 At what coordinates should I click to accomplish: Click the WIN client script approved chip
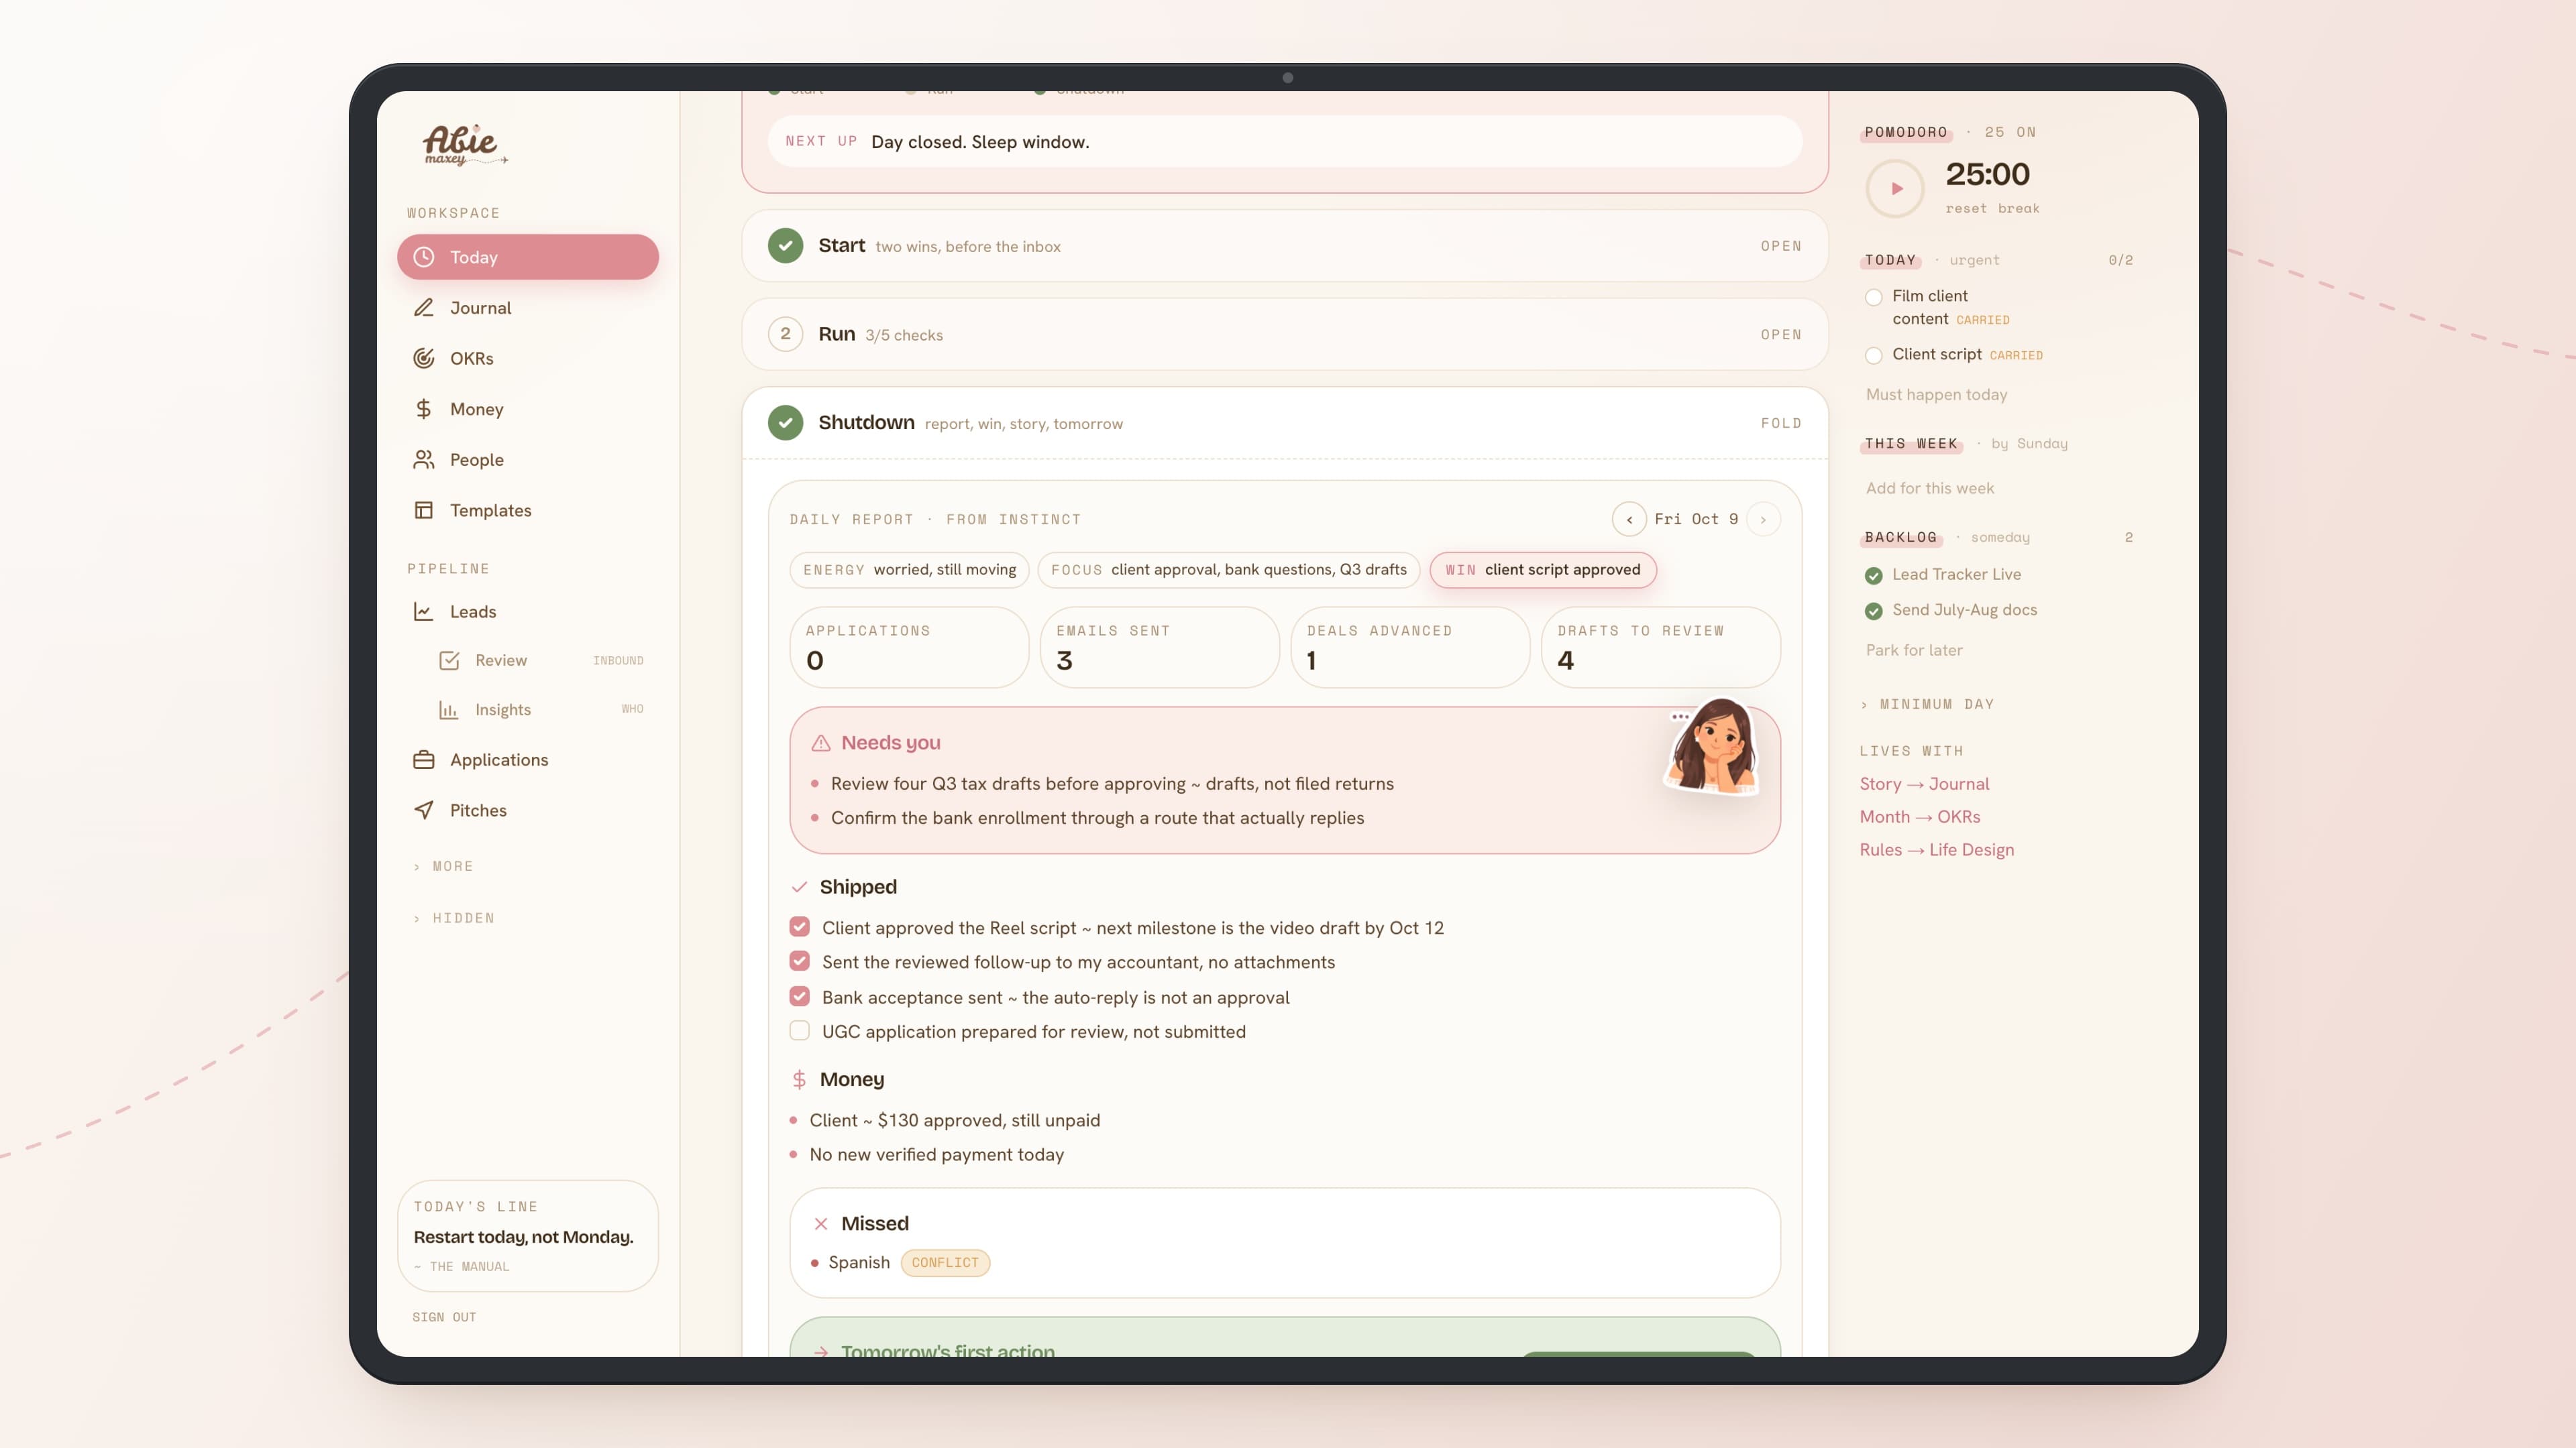[1542, 570]
